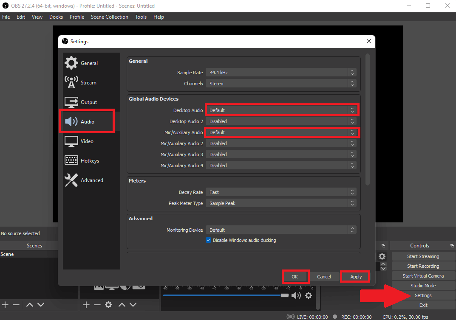Remove selected source with minus icon
Viewport: 456px width, 320px height.
(x=97, y=305)
